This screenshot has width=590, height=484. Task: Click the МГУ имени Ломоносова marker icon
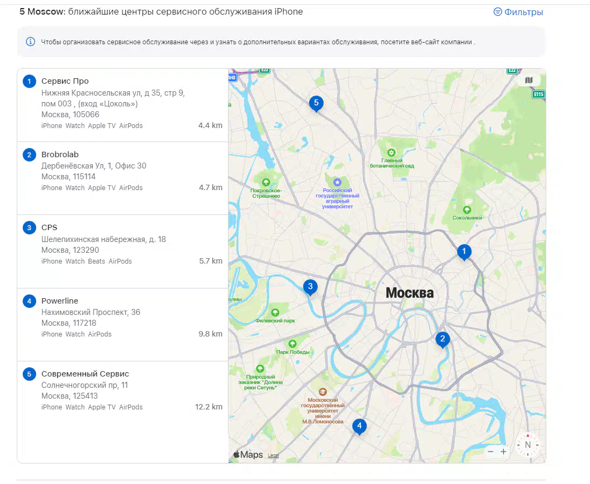click(x=323, y=392)
